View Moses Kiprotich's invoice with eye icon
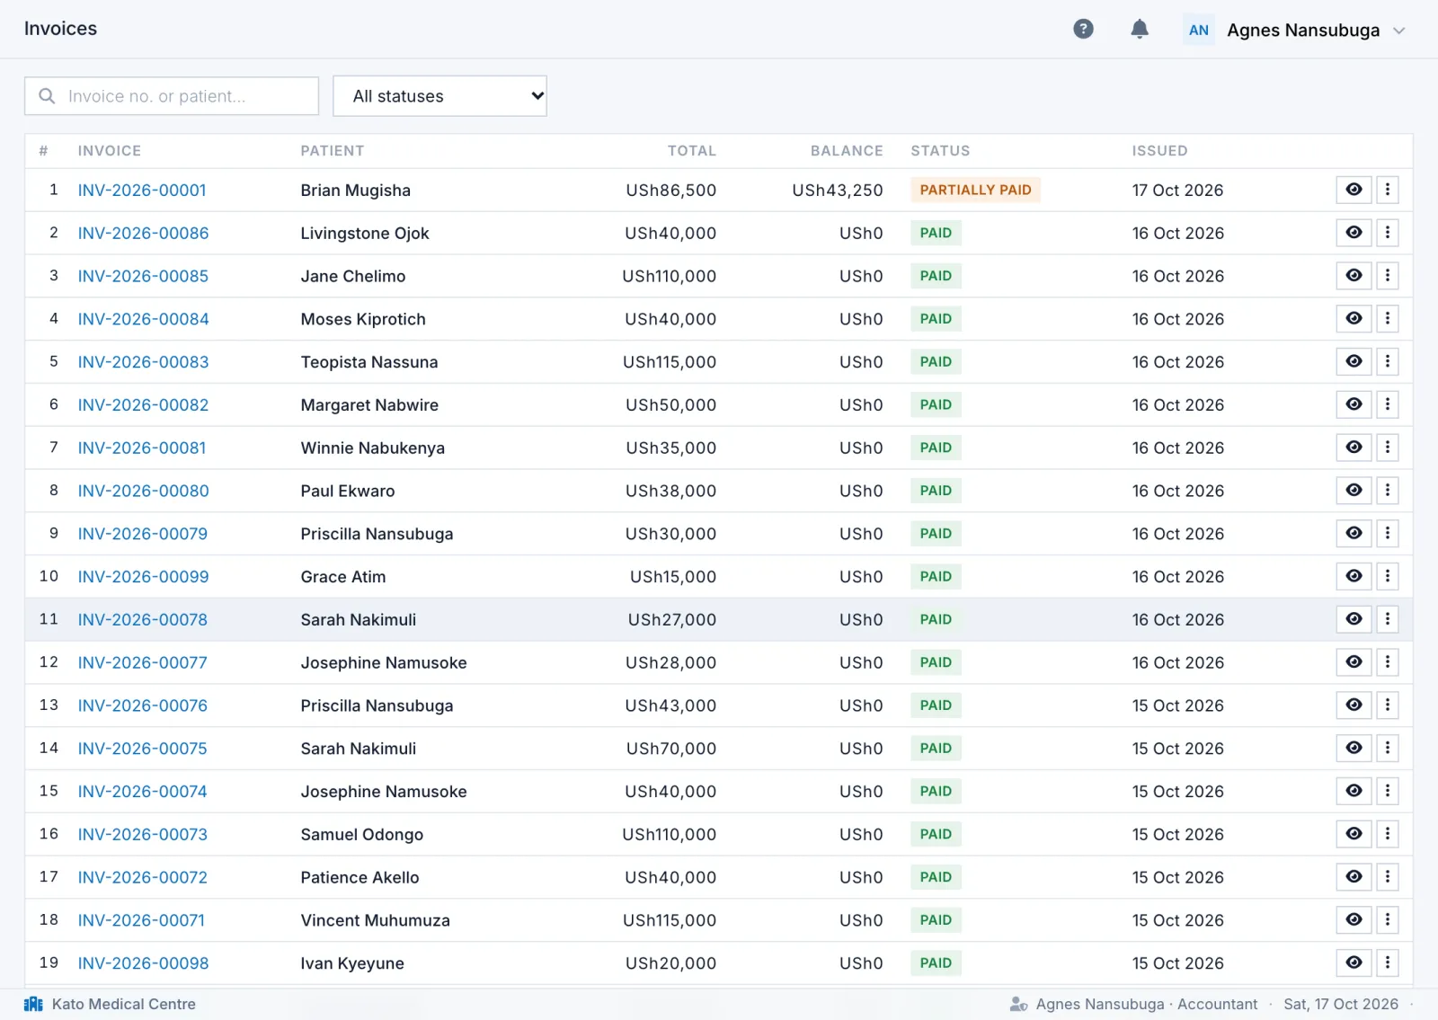1438x1020 pixels. pyautogui.click(x=1354, y=318)
